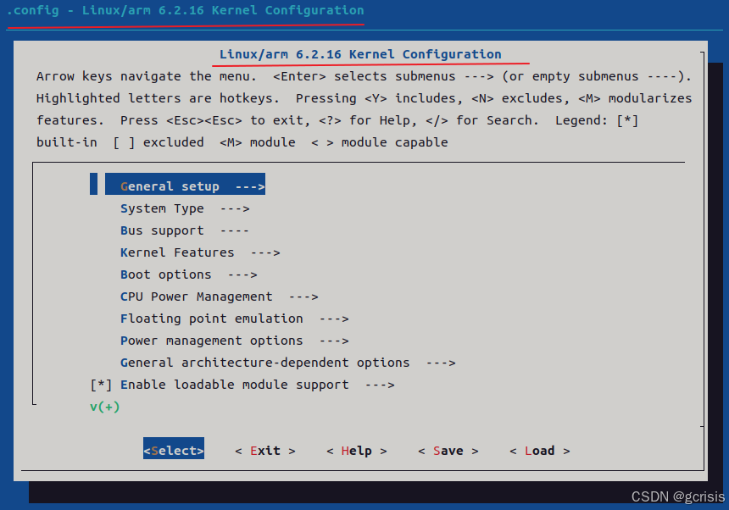Click the Save button
The image size is (729, 510).
(x=448, y=451)
